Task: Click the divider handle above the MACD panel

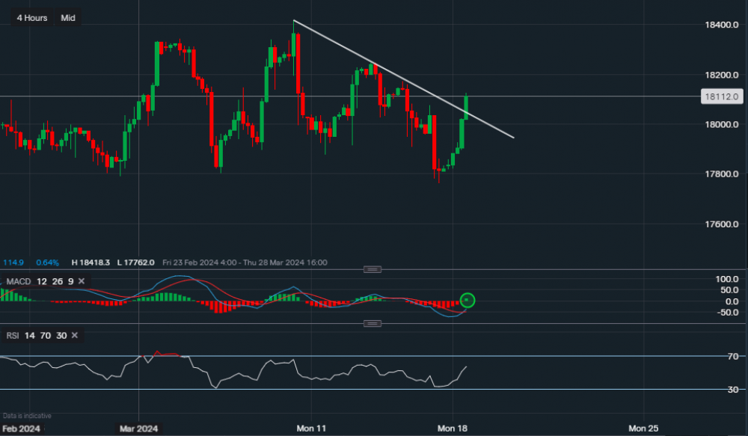Action: (x=373, y=269)
